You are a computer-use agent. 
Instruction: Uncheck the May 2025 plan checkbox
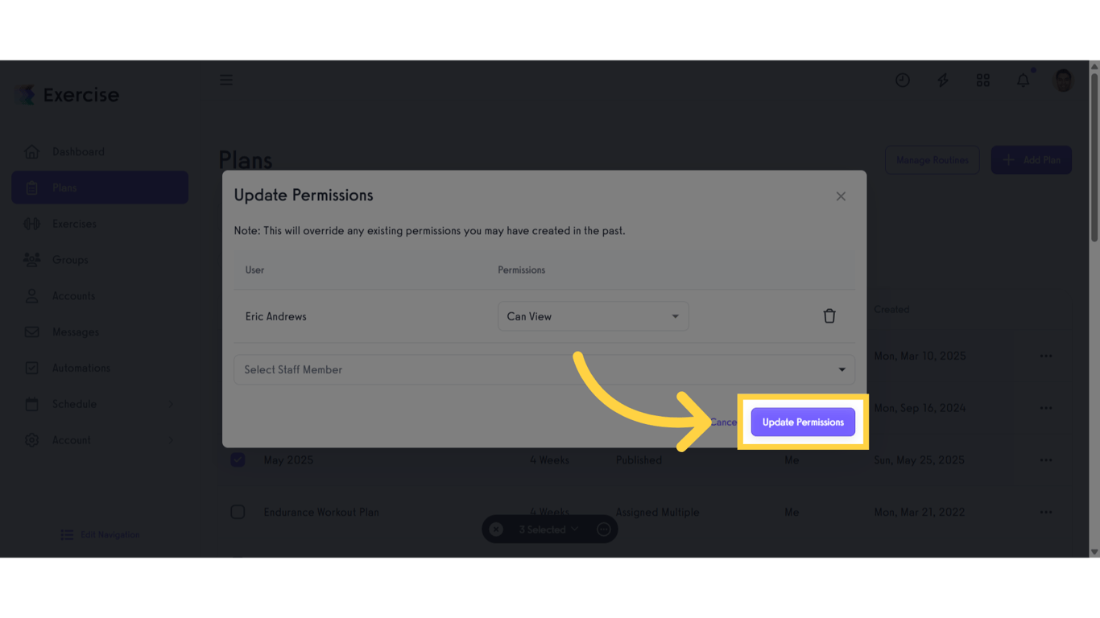(238, 459)
